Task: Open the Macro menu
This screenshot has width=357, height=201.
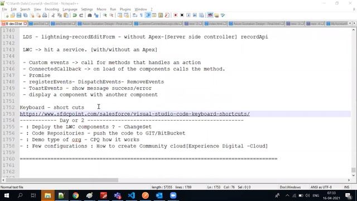Action: [102, 9]
